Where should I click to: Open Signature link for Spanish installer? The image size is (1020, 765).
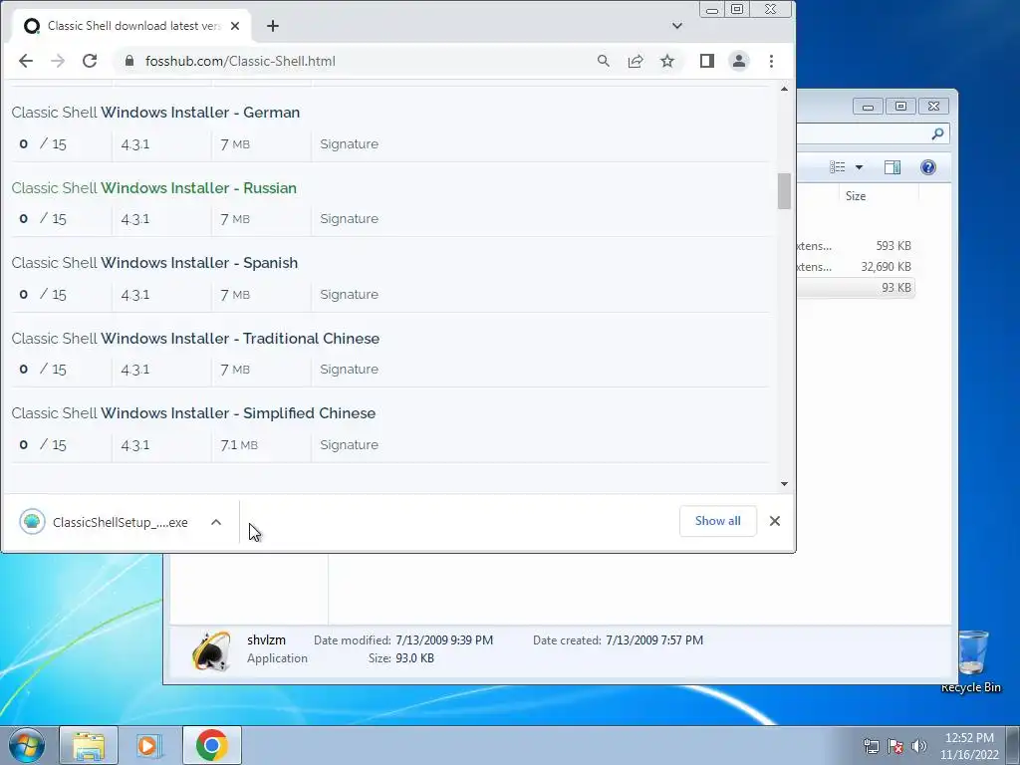349,294
